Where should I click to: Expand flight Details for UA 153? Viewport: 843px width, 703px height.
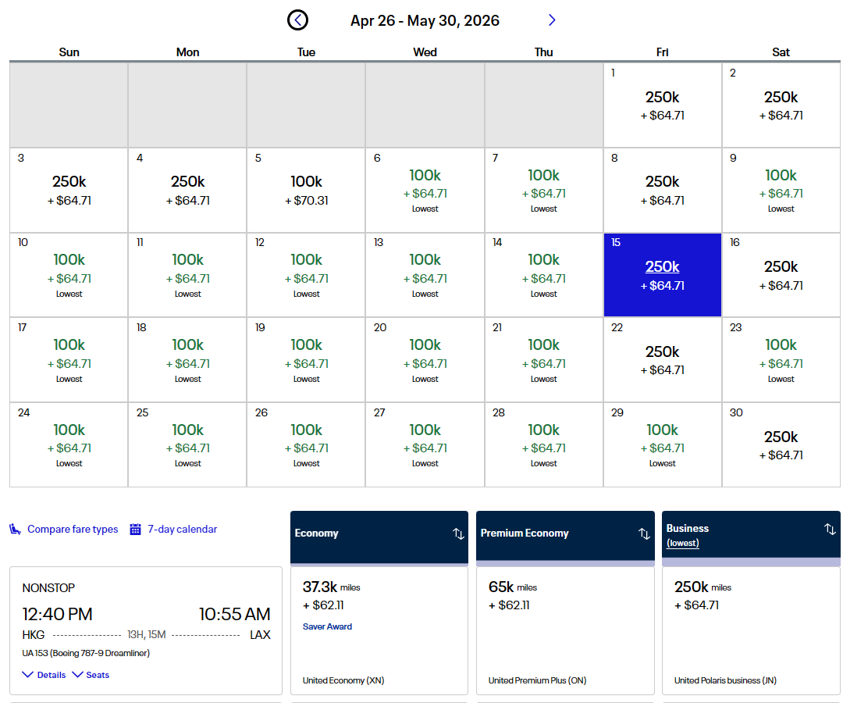(44, 675)
